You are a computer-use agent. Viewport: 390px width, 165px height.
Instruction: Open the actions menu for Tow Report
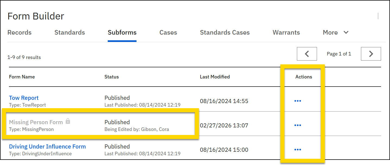click(x=298, y=101)
